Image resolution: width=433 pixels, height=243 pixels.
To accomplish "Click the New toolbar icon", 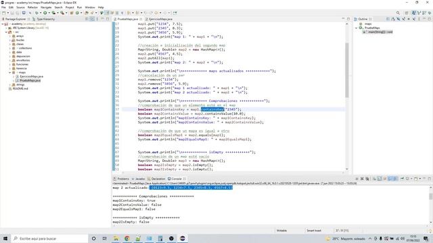I will [3, 13].
